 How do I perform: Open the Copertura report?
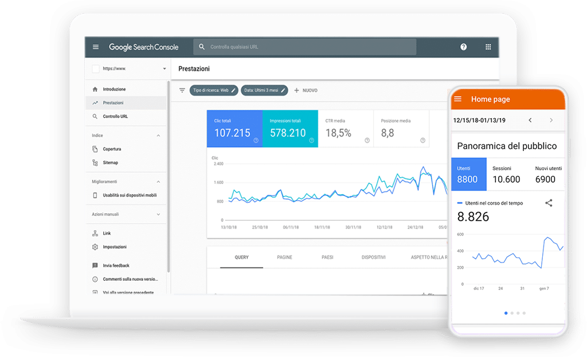(x=126, y=149)
